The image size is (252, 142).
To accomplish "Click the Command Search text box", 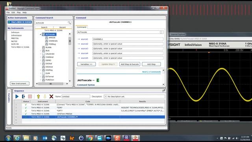I will [x=52, y=23].
